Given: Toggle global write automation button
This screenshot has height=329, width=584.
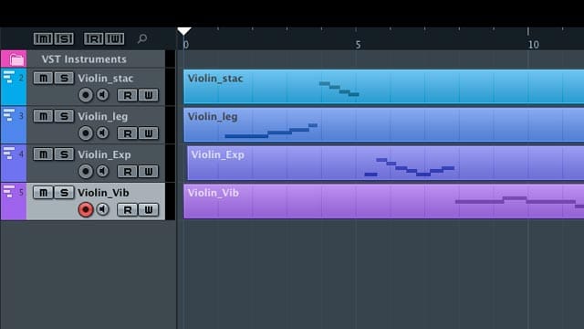Looking at the screenshot, I should (114, 38).
